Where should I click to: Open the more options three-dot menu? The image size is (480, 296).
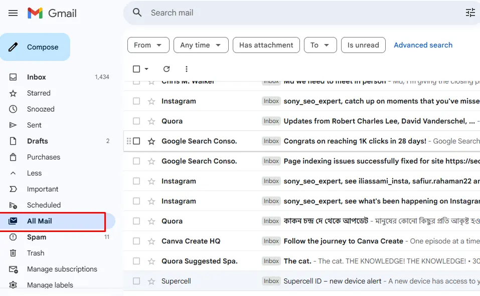tap(186, 68)
